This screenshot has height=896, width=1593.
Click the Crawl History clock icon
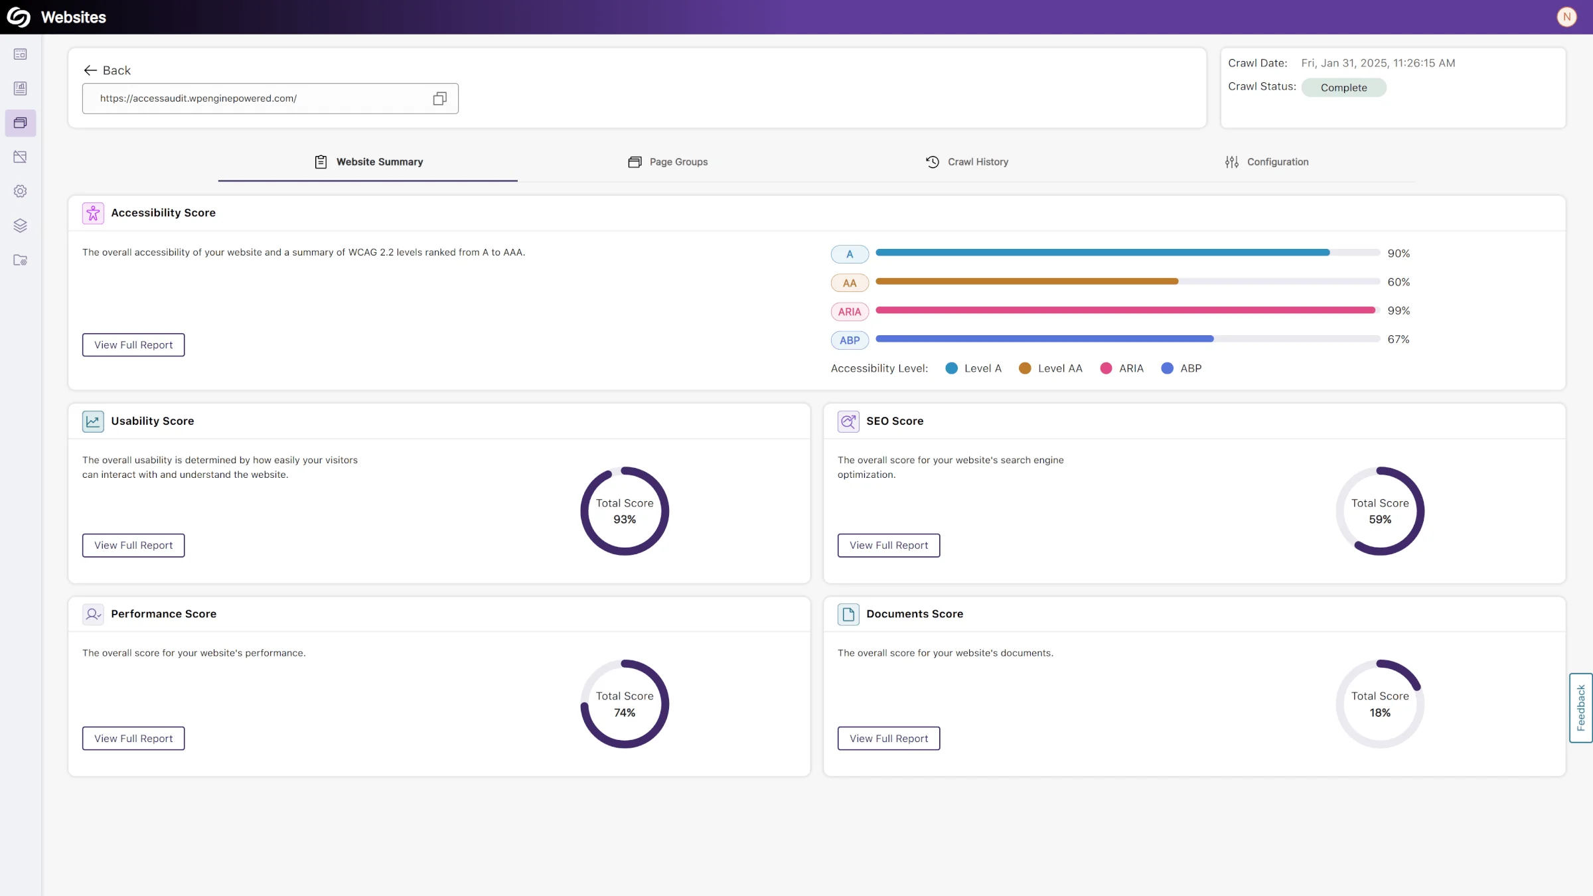tap(933, 162)
